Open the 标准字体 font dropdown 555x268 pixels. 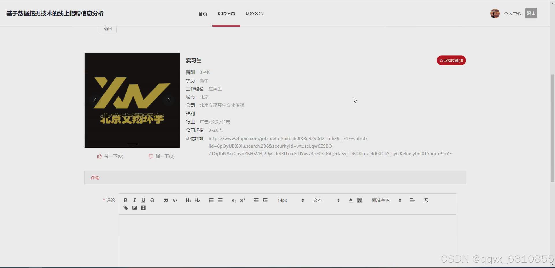386,200
